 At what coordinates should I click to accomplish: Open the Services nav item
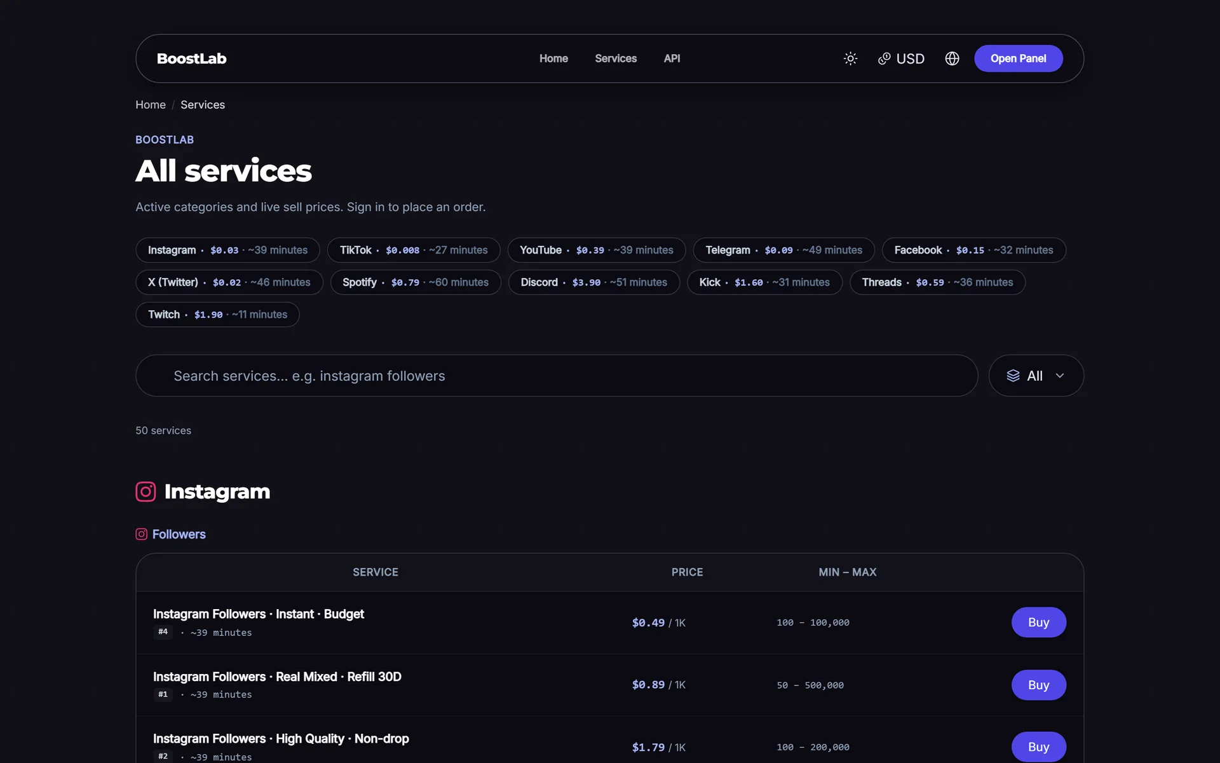616,58
